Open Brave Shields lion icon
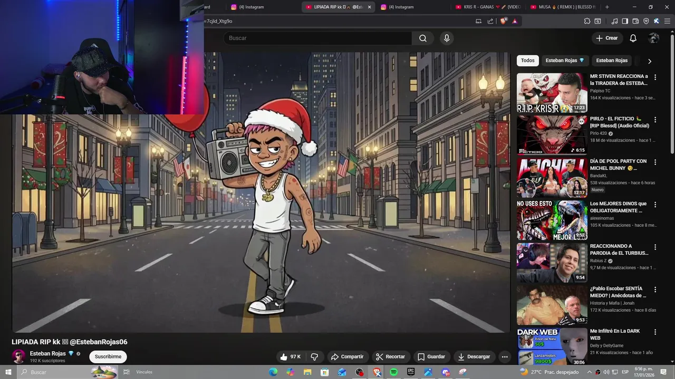 pyautogui.click(x=504, y=21)
